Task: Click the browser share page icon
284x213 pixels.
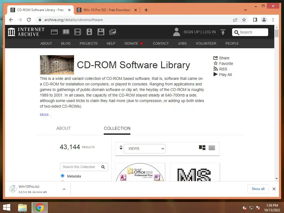Action: click(x=235, y=20)
